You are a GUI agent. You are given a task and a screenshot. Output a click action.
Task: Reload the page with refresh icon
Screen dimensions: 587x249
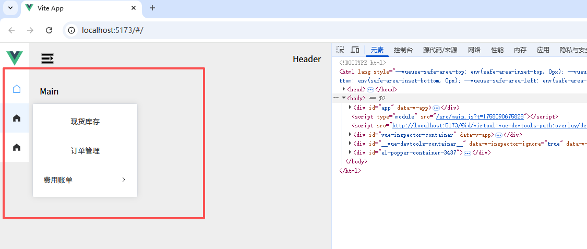(x=49, y=30)
